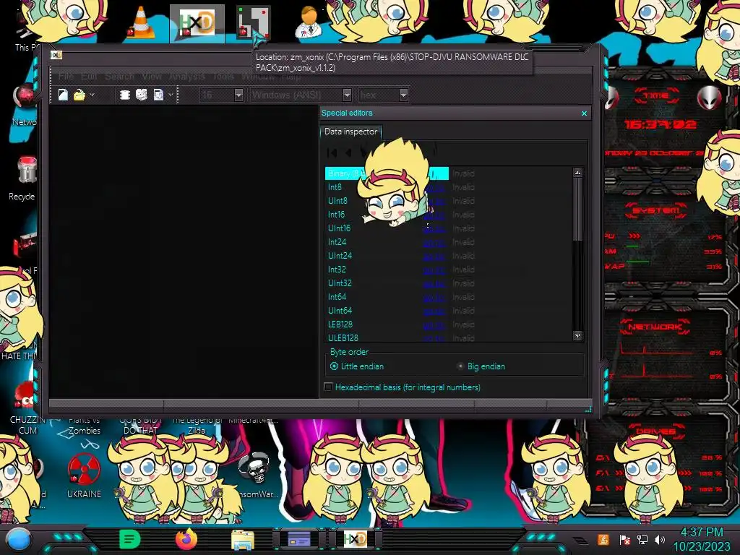Open the Search menu
The height and width of the screenshot is (555, 740).
point(119,76)
